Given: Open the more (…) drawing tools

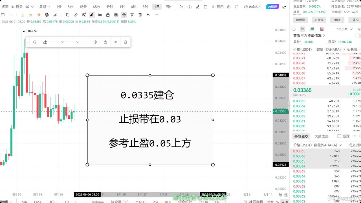Looking at the screenshot, I should tap(11, 15).
